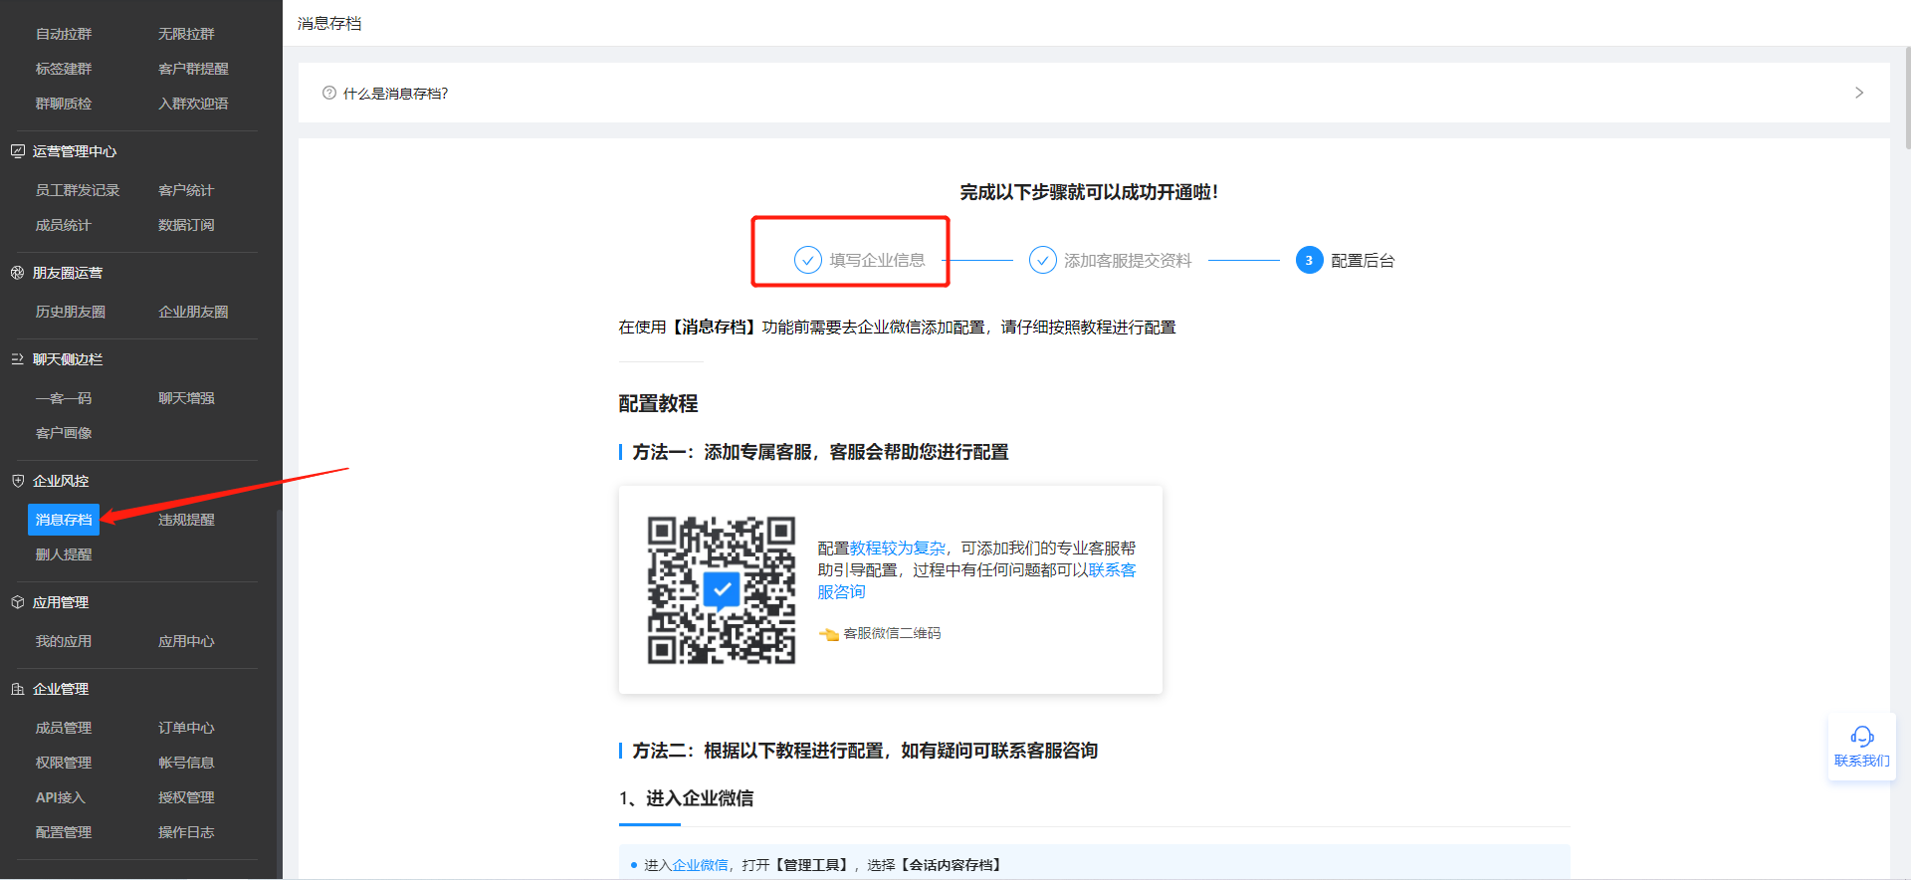Open 违规提醒 menu item

click(186, 520)
